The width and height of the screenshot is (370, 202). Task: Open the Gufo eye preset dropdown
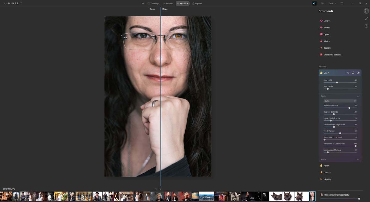(x=340, y=101)
